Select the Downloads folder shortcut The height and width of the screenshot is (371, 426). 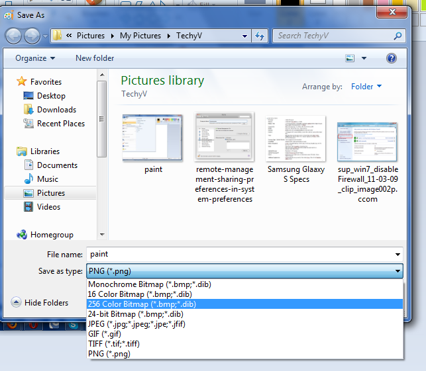[x=56, y=110]
